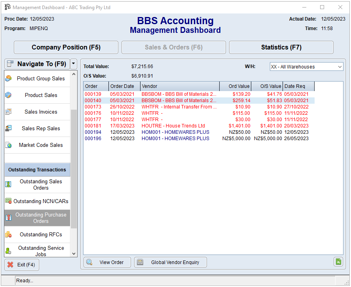The image size is (351, 287).
Task: Click the Sales Invoices icon in sidebar
Action: [8, 112]
